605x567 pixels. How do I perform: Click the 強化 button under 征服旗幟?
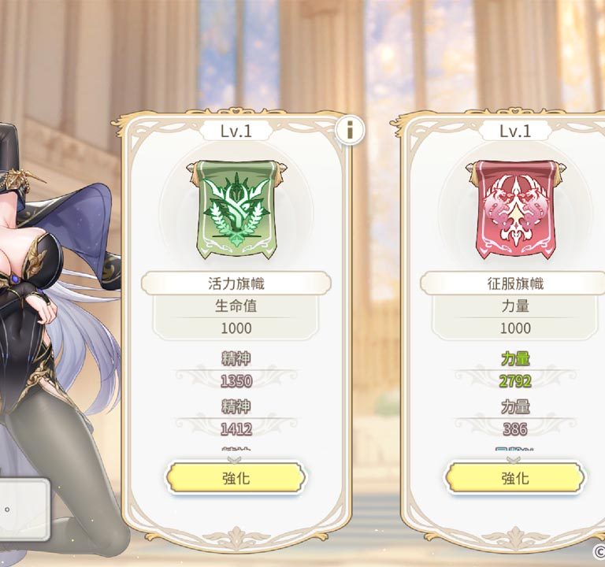tap(515, 478)
